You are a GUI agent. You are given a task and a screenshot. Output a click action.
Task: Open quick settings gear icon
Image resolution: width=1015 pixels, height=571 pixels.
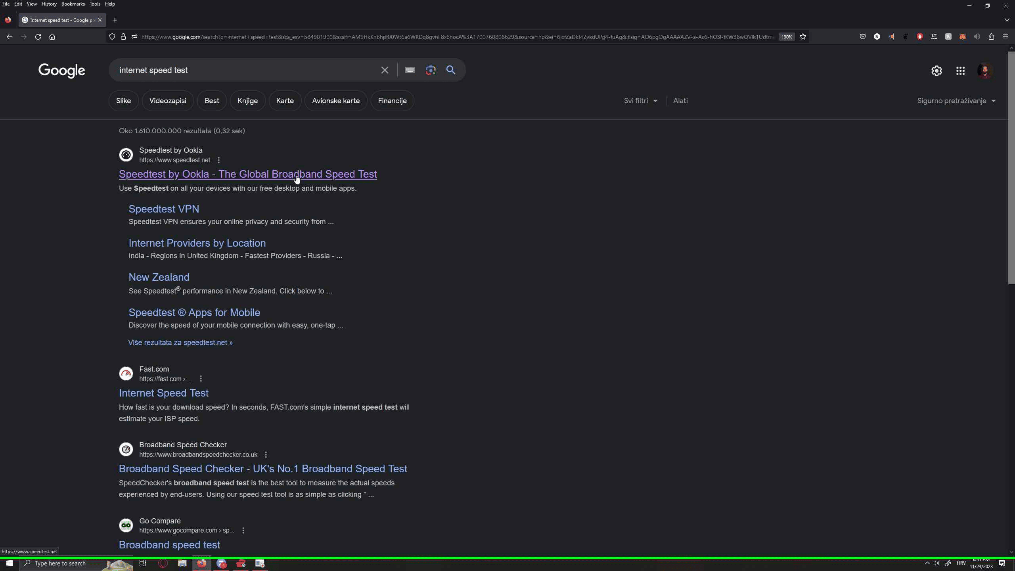click(936, 71)
